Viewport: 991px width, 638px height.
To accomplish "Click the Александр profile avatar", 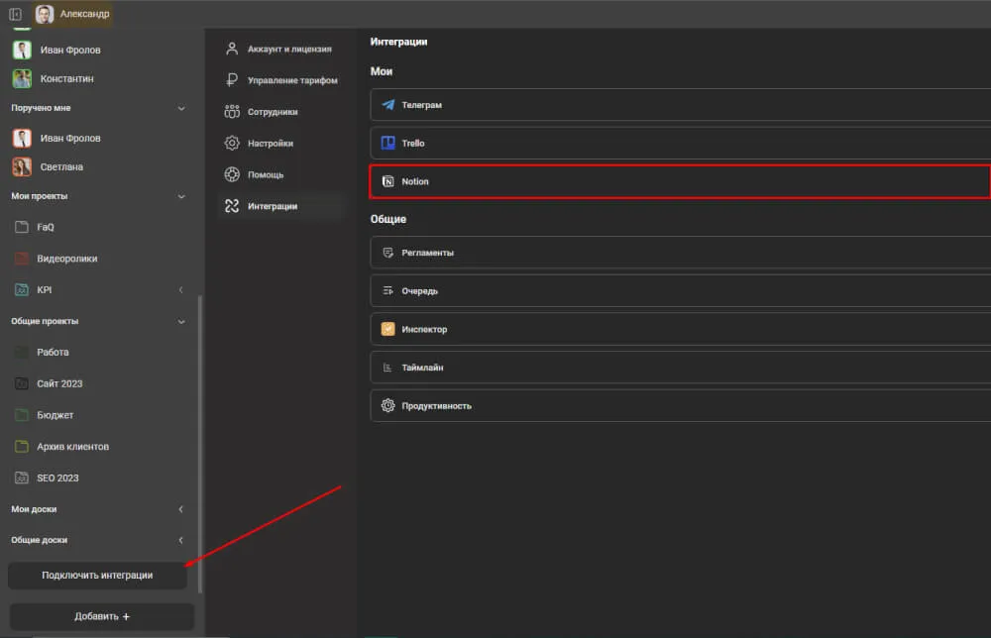I will 45,14.
